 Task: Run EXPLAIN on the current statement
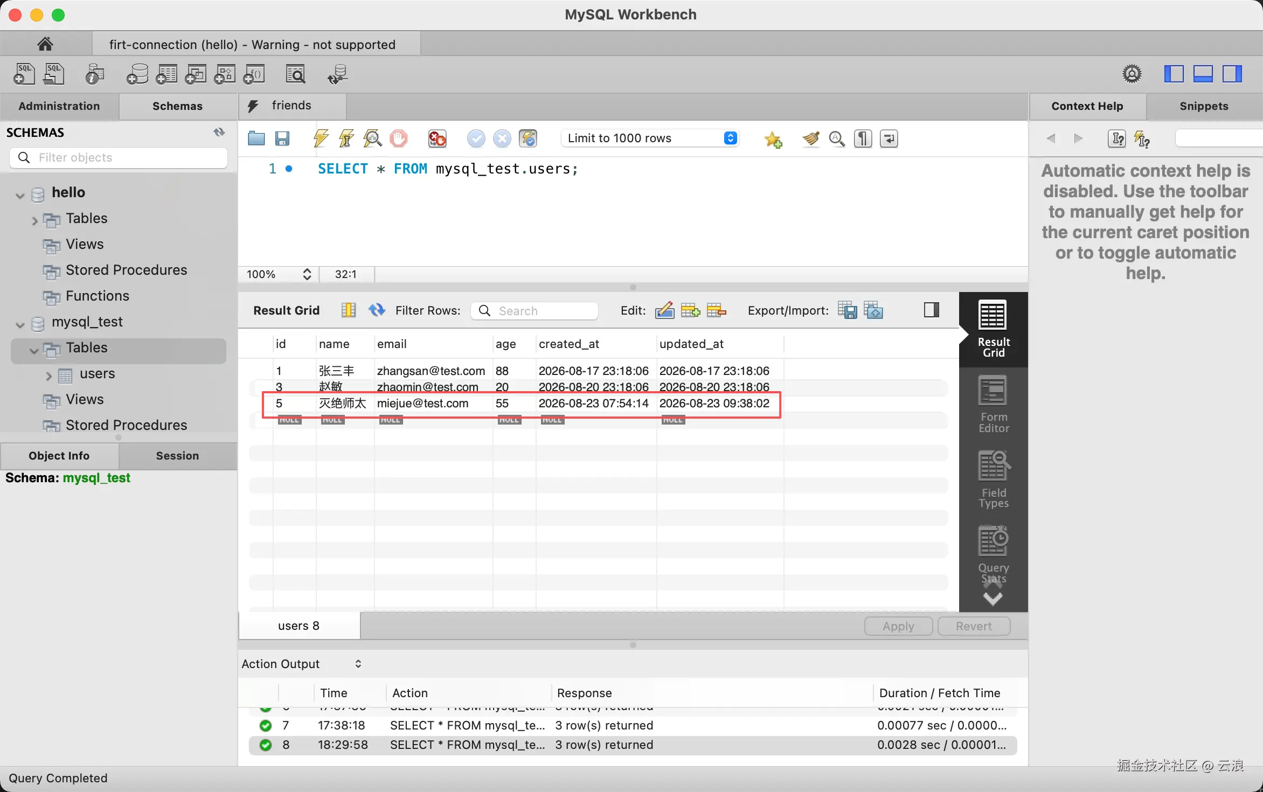(372, 138)
